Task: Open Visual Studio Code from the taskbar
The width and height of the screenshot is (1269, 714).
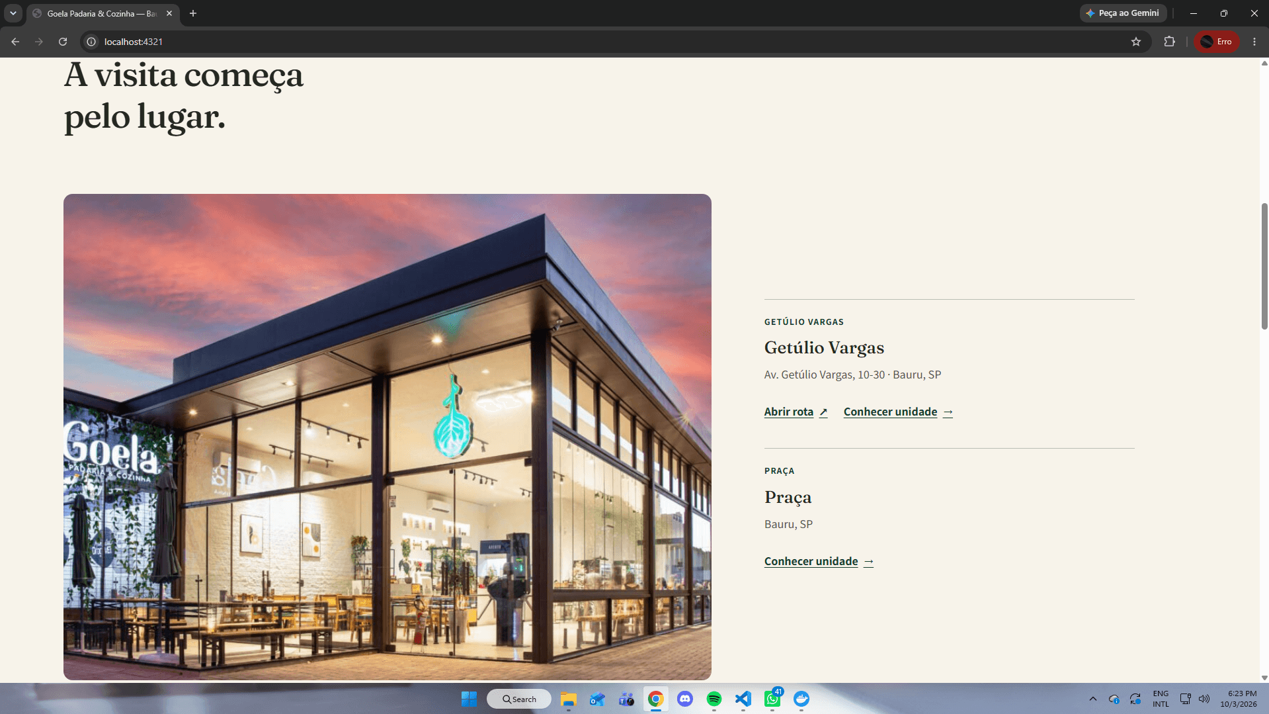Action: 743,699
